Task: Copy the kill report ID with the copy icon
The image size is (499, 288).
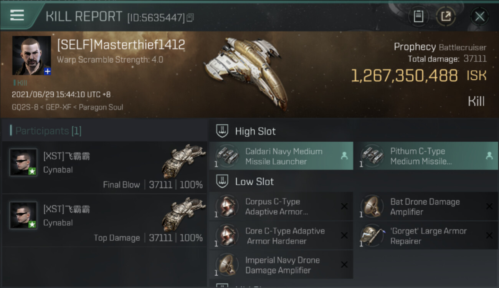Action: pyautogui.click(x=190, y=17)
